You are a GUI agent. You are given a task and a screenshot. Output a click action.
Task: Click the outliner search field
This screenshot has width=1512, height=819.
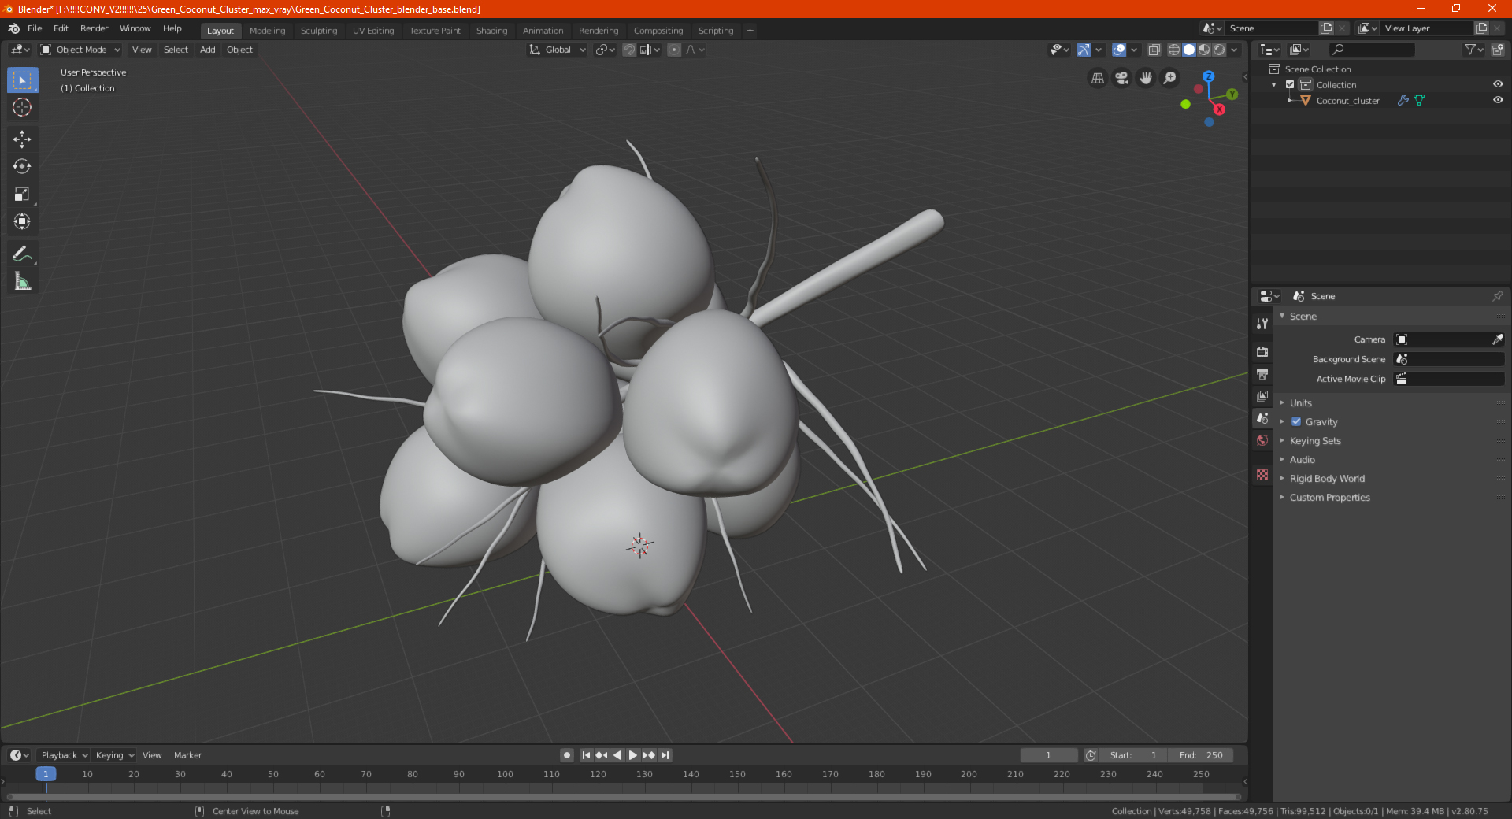[x=1371, y=50]
